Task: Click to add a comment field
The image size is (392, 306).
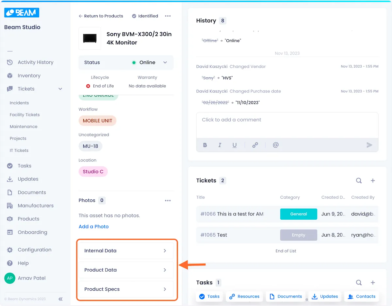Action: coord(287,126)
